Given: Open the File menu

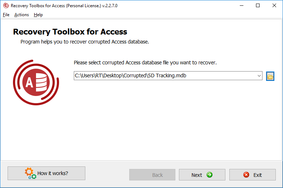Looking at the screenshot, I should [6, 15].
